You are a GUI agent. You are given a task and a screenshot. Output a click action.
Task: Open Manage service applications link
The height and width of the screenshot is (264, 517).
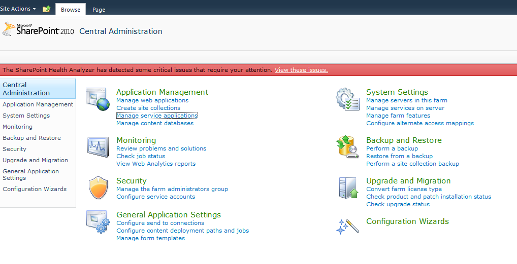pos(156,116)
